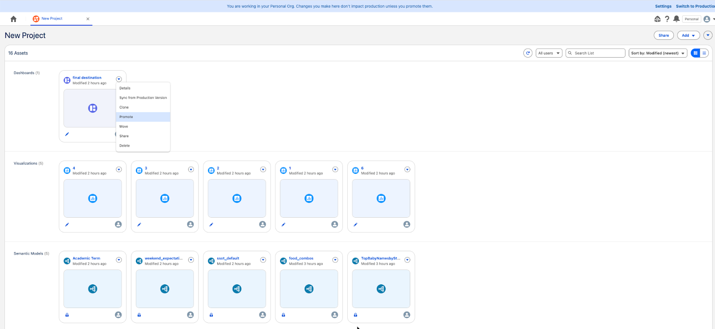
Task: Choose Sync from Production Version
Action: coord(143,98)
